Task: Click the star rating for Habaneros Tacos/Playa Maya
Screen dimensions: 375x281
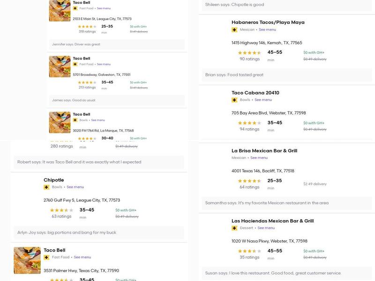Action: [249, 53]
